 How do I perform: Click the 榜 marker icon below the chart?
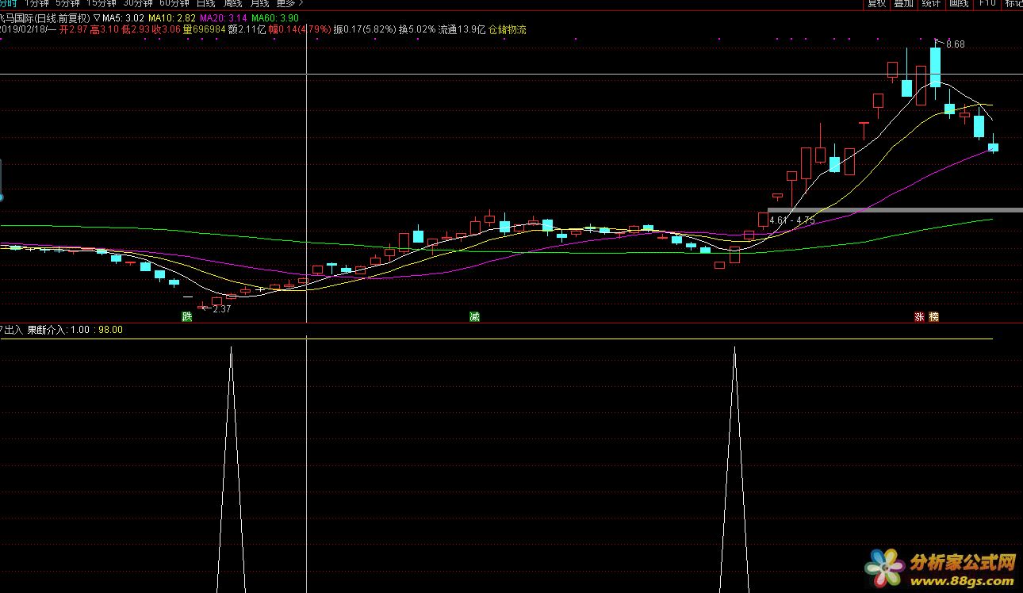coord(933,317)
